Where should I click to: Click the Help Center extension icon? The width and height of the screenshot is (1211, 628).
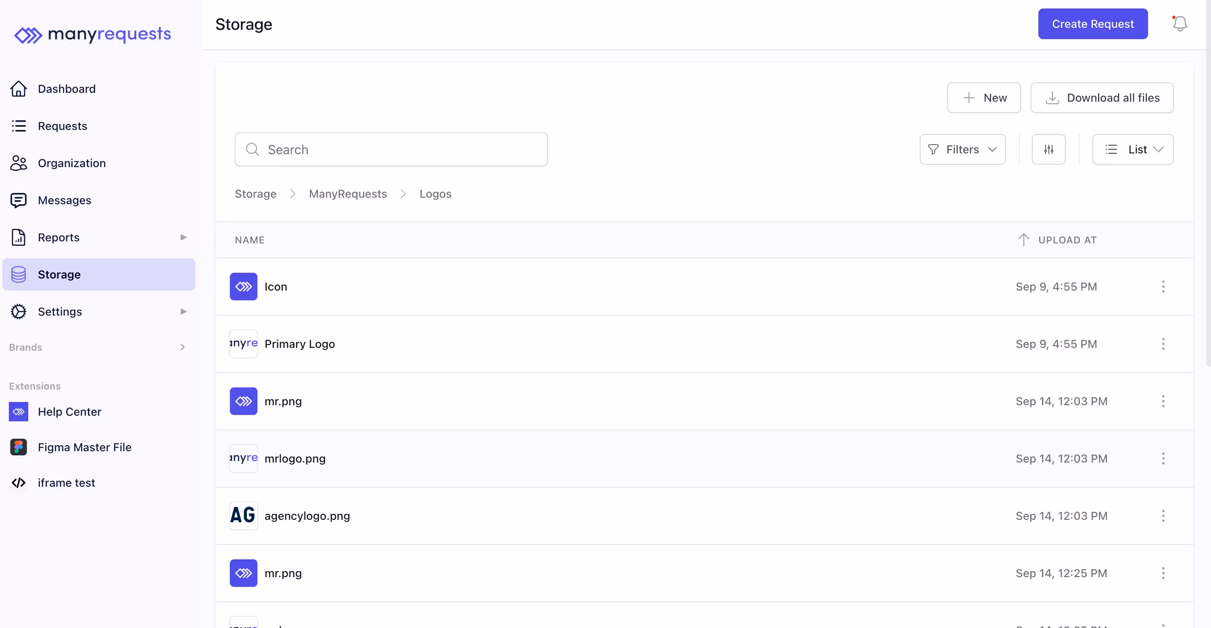tap(18, 412)
